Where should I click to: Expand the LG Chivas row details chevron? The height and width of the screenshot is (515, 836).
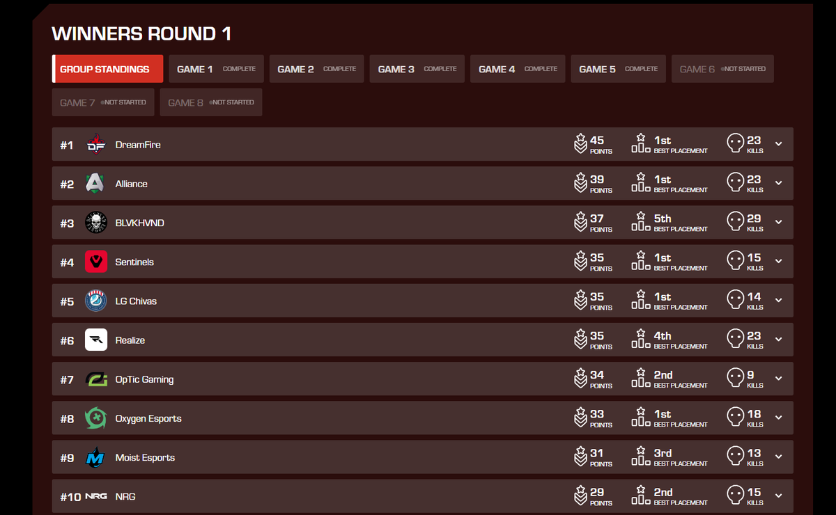tap(779, 301)
